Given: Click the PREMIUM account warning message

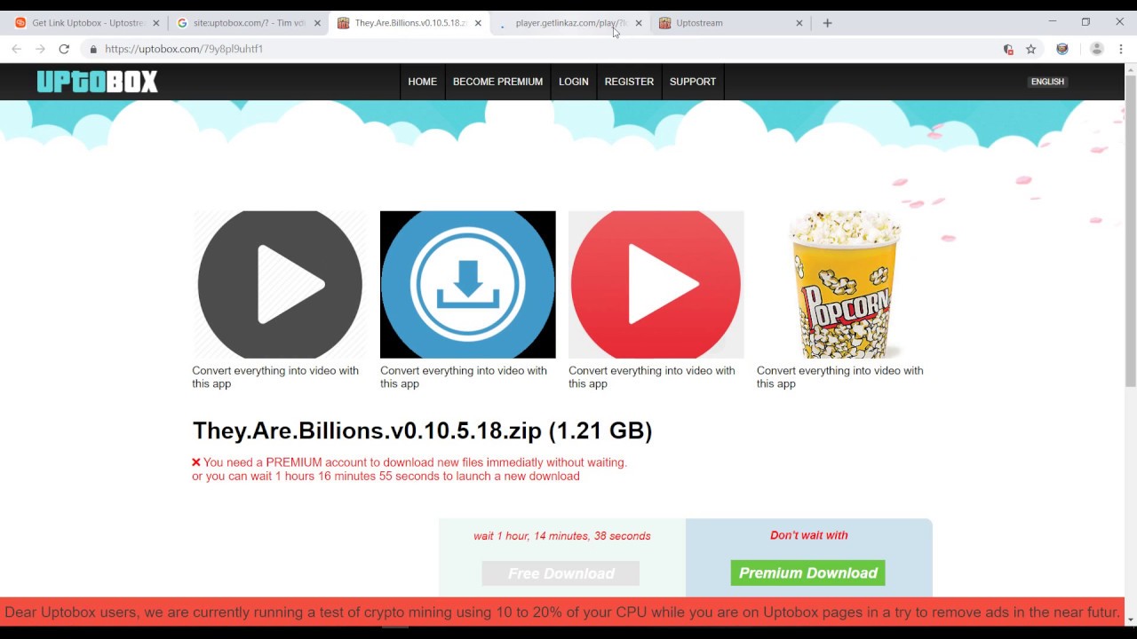Looking at the screenshot, I should click(409, 462).
